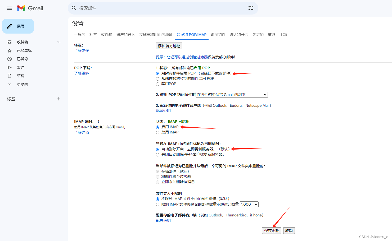Screen dimensions: 392x241
Task: Open the 先进的 tab
Action: [x=258, y=35]
